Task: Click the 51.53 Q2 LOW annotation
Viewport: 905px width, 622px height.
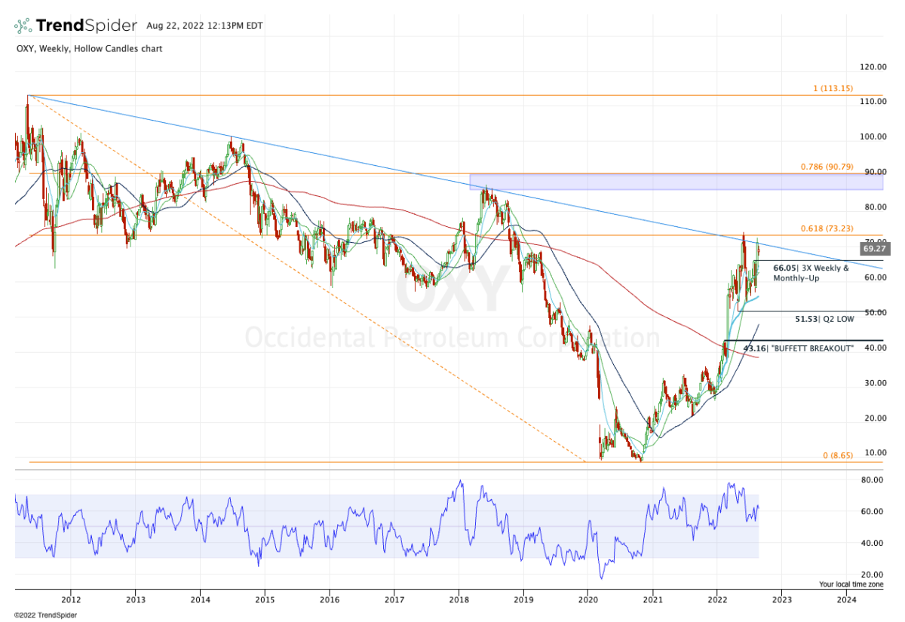Action: [x=824, y=319]
